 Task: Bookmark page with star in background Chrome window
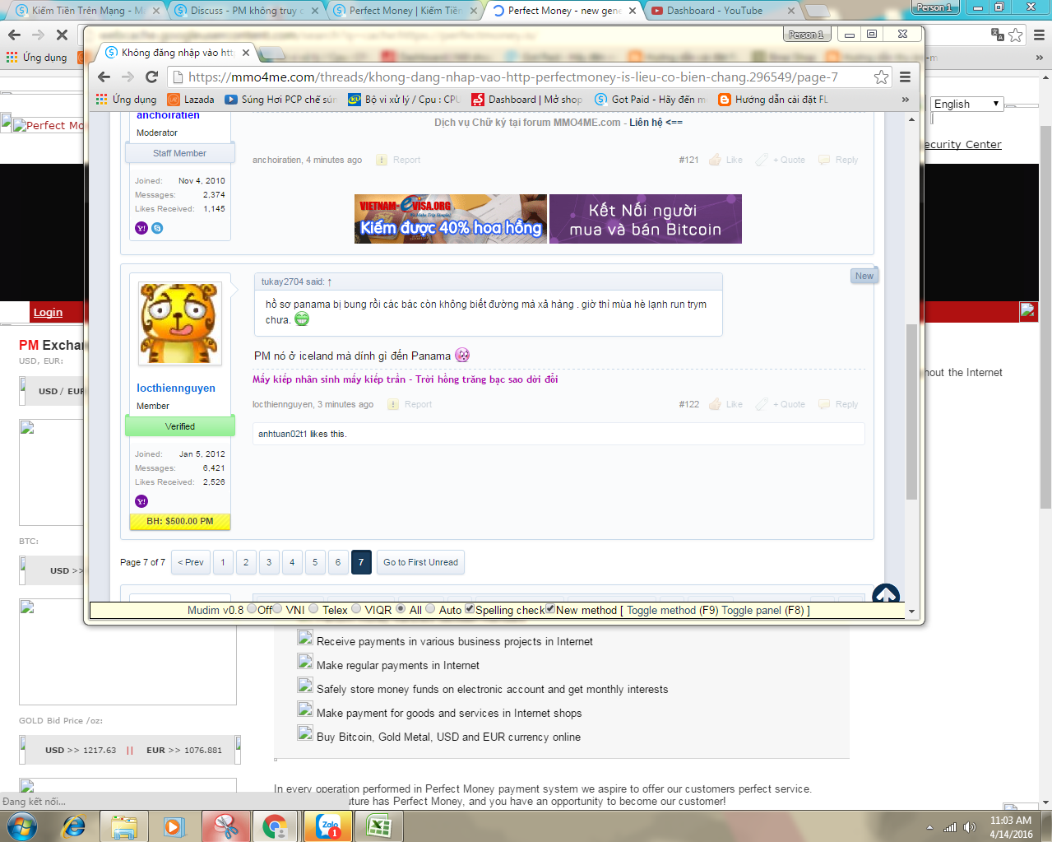(1016, 35)
